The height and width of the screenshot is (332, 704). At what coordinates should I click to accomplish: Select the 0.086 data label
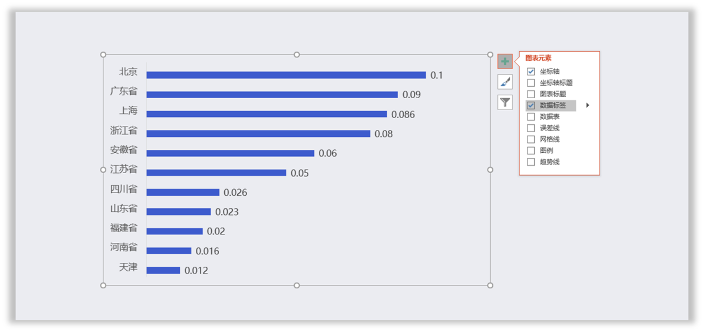(403, 115)
